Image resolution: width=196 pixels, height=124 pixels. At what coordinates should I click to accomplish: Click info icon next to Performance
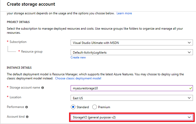tap(27, 107)
